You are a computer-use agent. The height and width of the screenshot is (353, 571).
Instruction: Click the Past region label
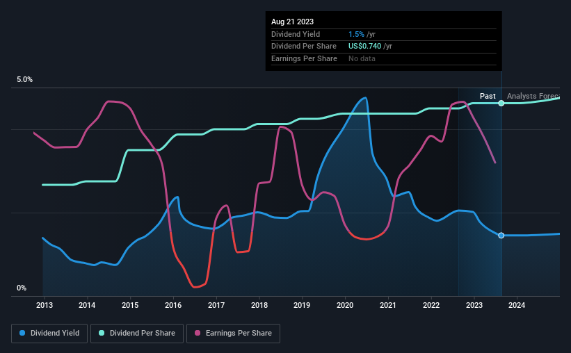click(x=488, y=96)
